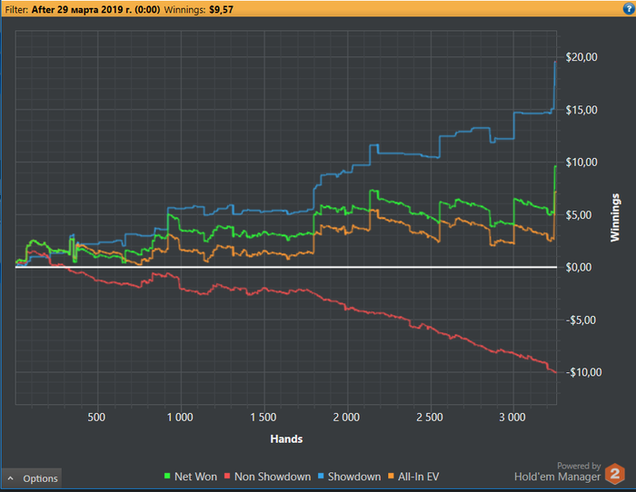Image resolution: width=636 pixels, height=492 pixels.
Task: Click the '500' x-axis label
Action: point(96,417)
